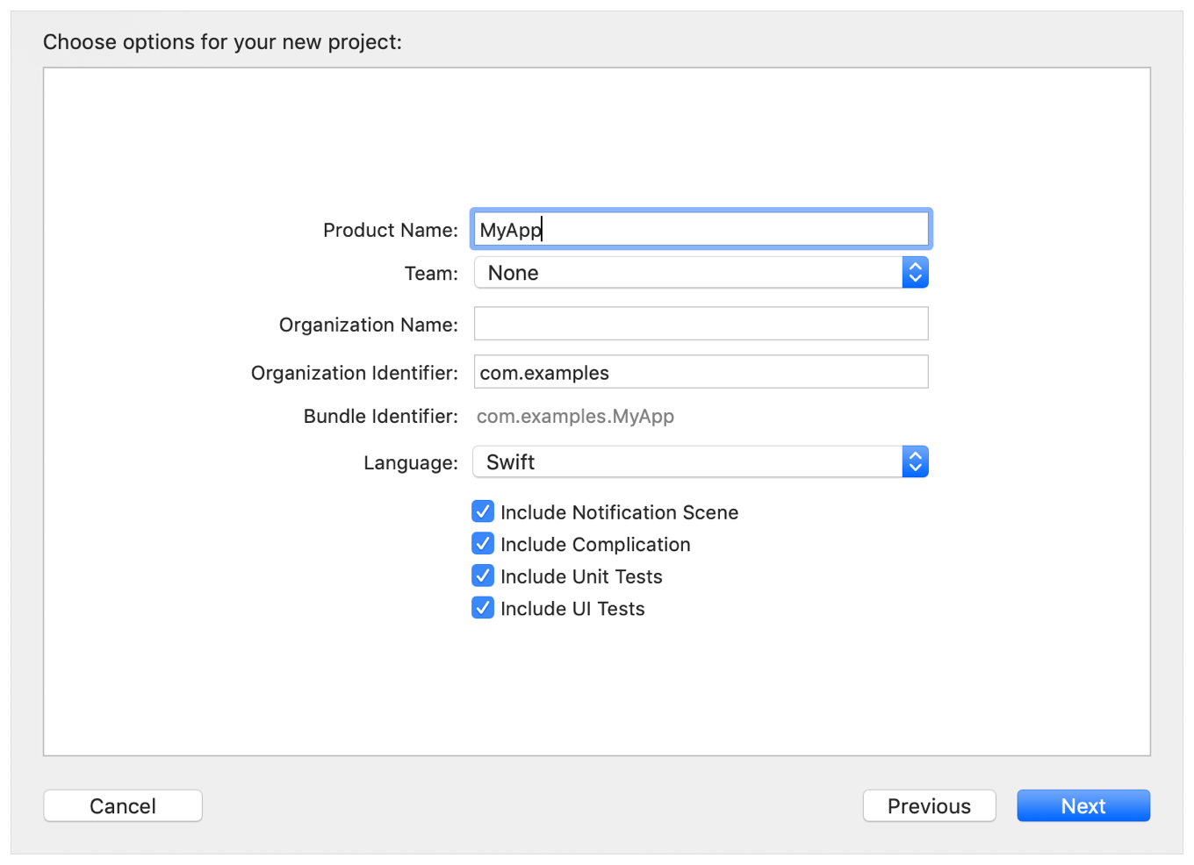Go back with the Previous button

(929, 806)
